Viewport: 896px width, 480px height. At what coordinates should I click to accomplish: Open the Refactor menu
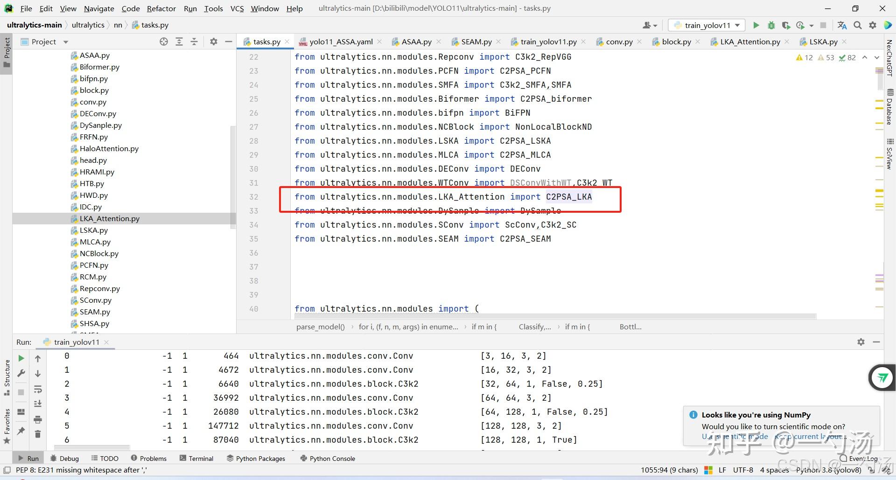161,8
